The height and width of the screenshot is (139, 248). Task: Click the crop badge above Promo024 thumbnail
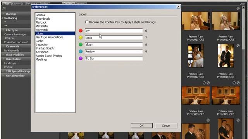pos(234,83)
